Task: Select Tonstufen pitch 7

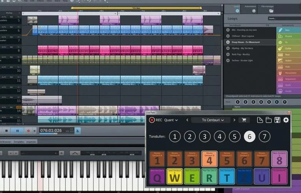Action: [x=264, y=137]
